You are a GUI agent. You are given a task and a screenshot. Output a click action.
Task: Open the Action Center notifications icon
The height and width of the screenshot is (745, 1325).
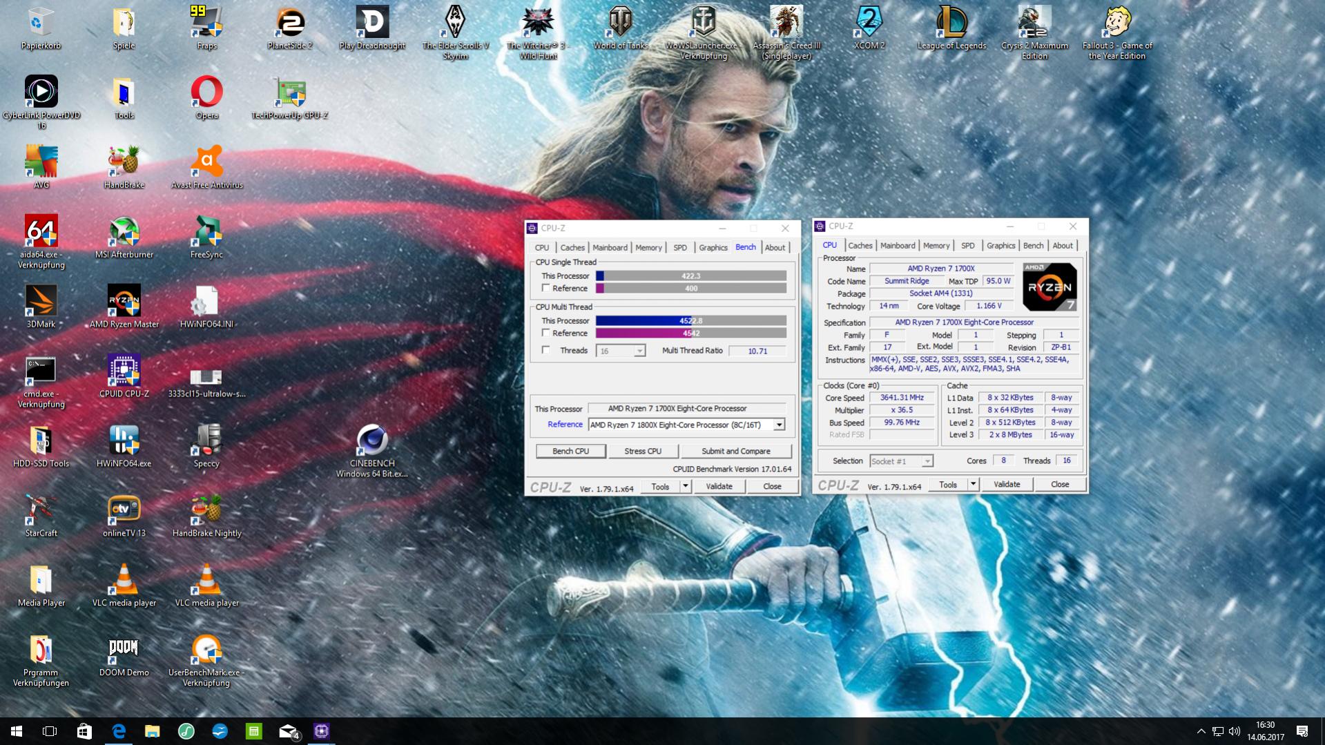pyautogui.click(x=1302, y=731)
